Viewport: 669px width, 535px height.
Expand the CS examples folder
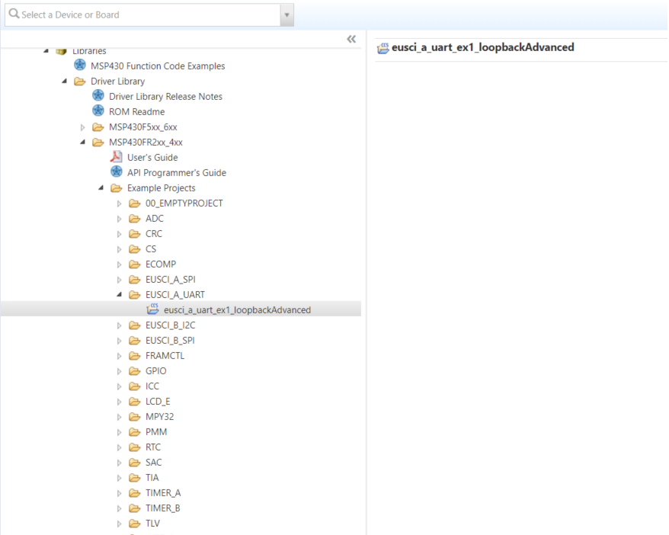point(120,249)
